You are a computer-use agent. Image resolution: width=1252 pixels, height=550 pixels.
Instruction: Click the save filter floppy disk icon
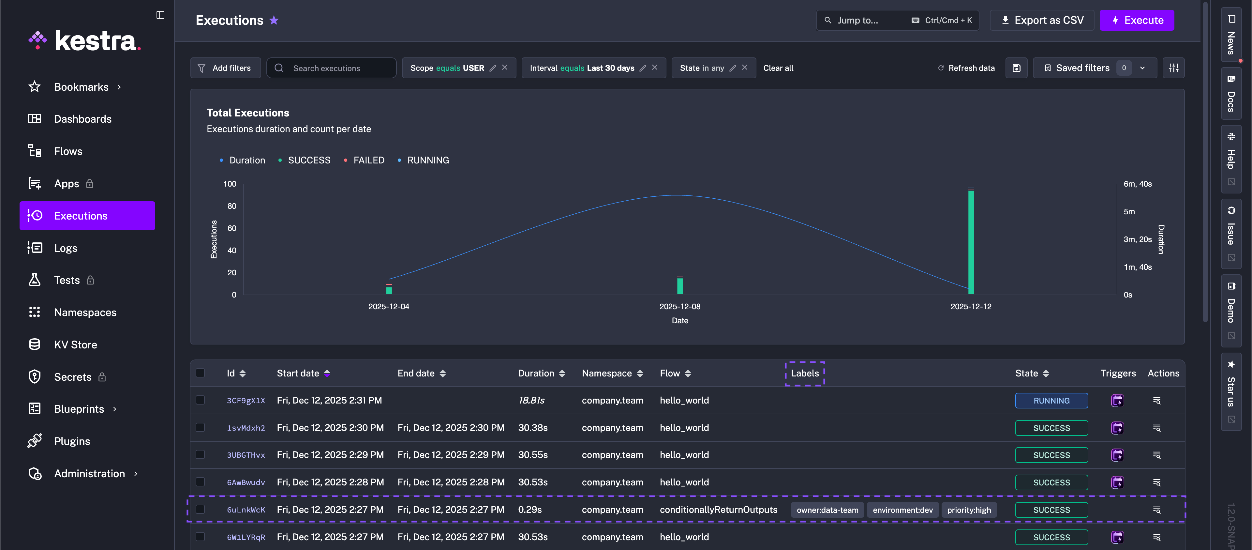(x=1016, y=68)
